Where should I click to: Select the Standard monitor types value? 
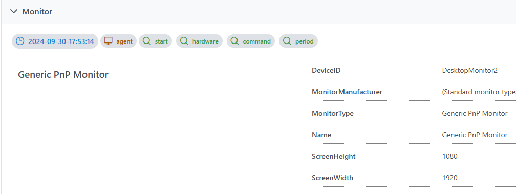pos(479,92)
